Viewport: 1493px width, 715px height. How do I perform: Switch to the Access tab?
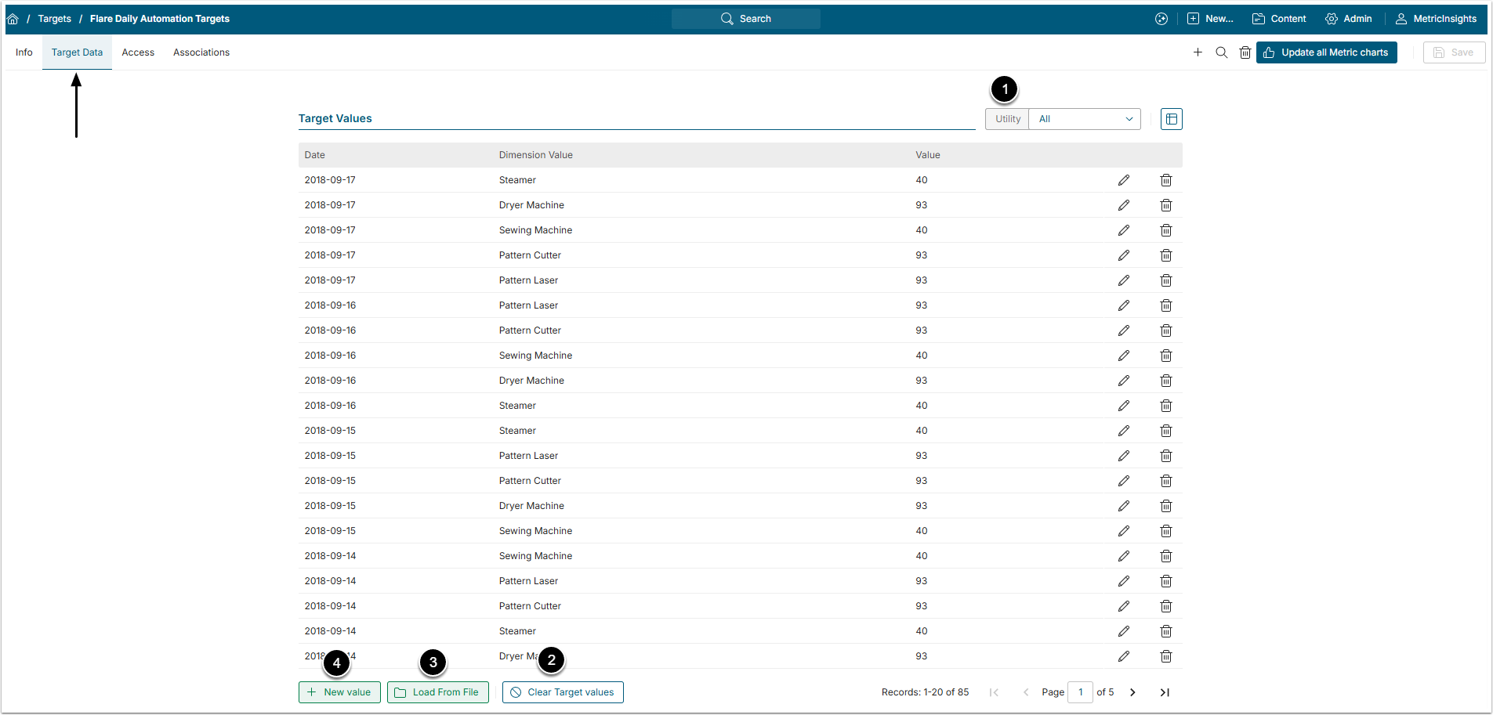coord(138,52)
